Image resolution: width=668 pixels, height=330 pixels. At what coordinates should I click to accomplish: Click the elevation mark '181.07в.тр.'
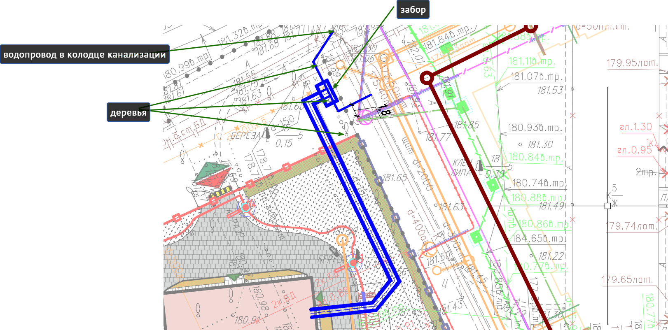coord(536,77)
